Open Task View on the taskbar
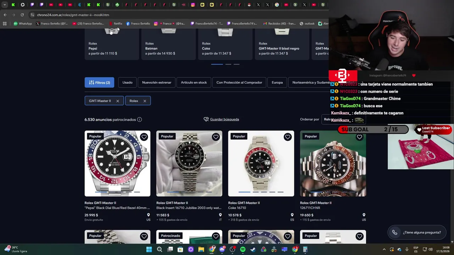This screenshot has height=255, width=454. pos(170,249)
